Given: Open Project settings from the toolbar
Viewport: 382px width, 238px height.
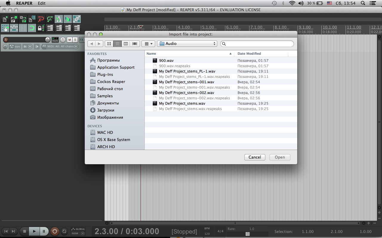Looking at the screenshot, I should (32, 19).
